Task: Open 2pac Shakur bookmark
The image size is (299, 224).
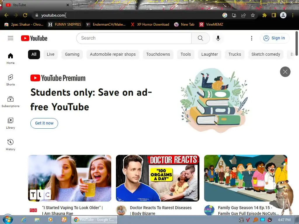Action: 24,24
